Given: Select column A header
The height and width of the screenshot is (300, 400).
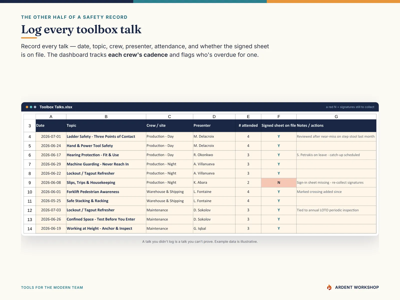Looking at the screenshot, I should (x=51, y=117).
